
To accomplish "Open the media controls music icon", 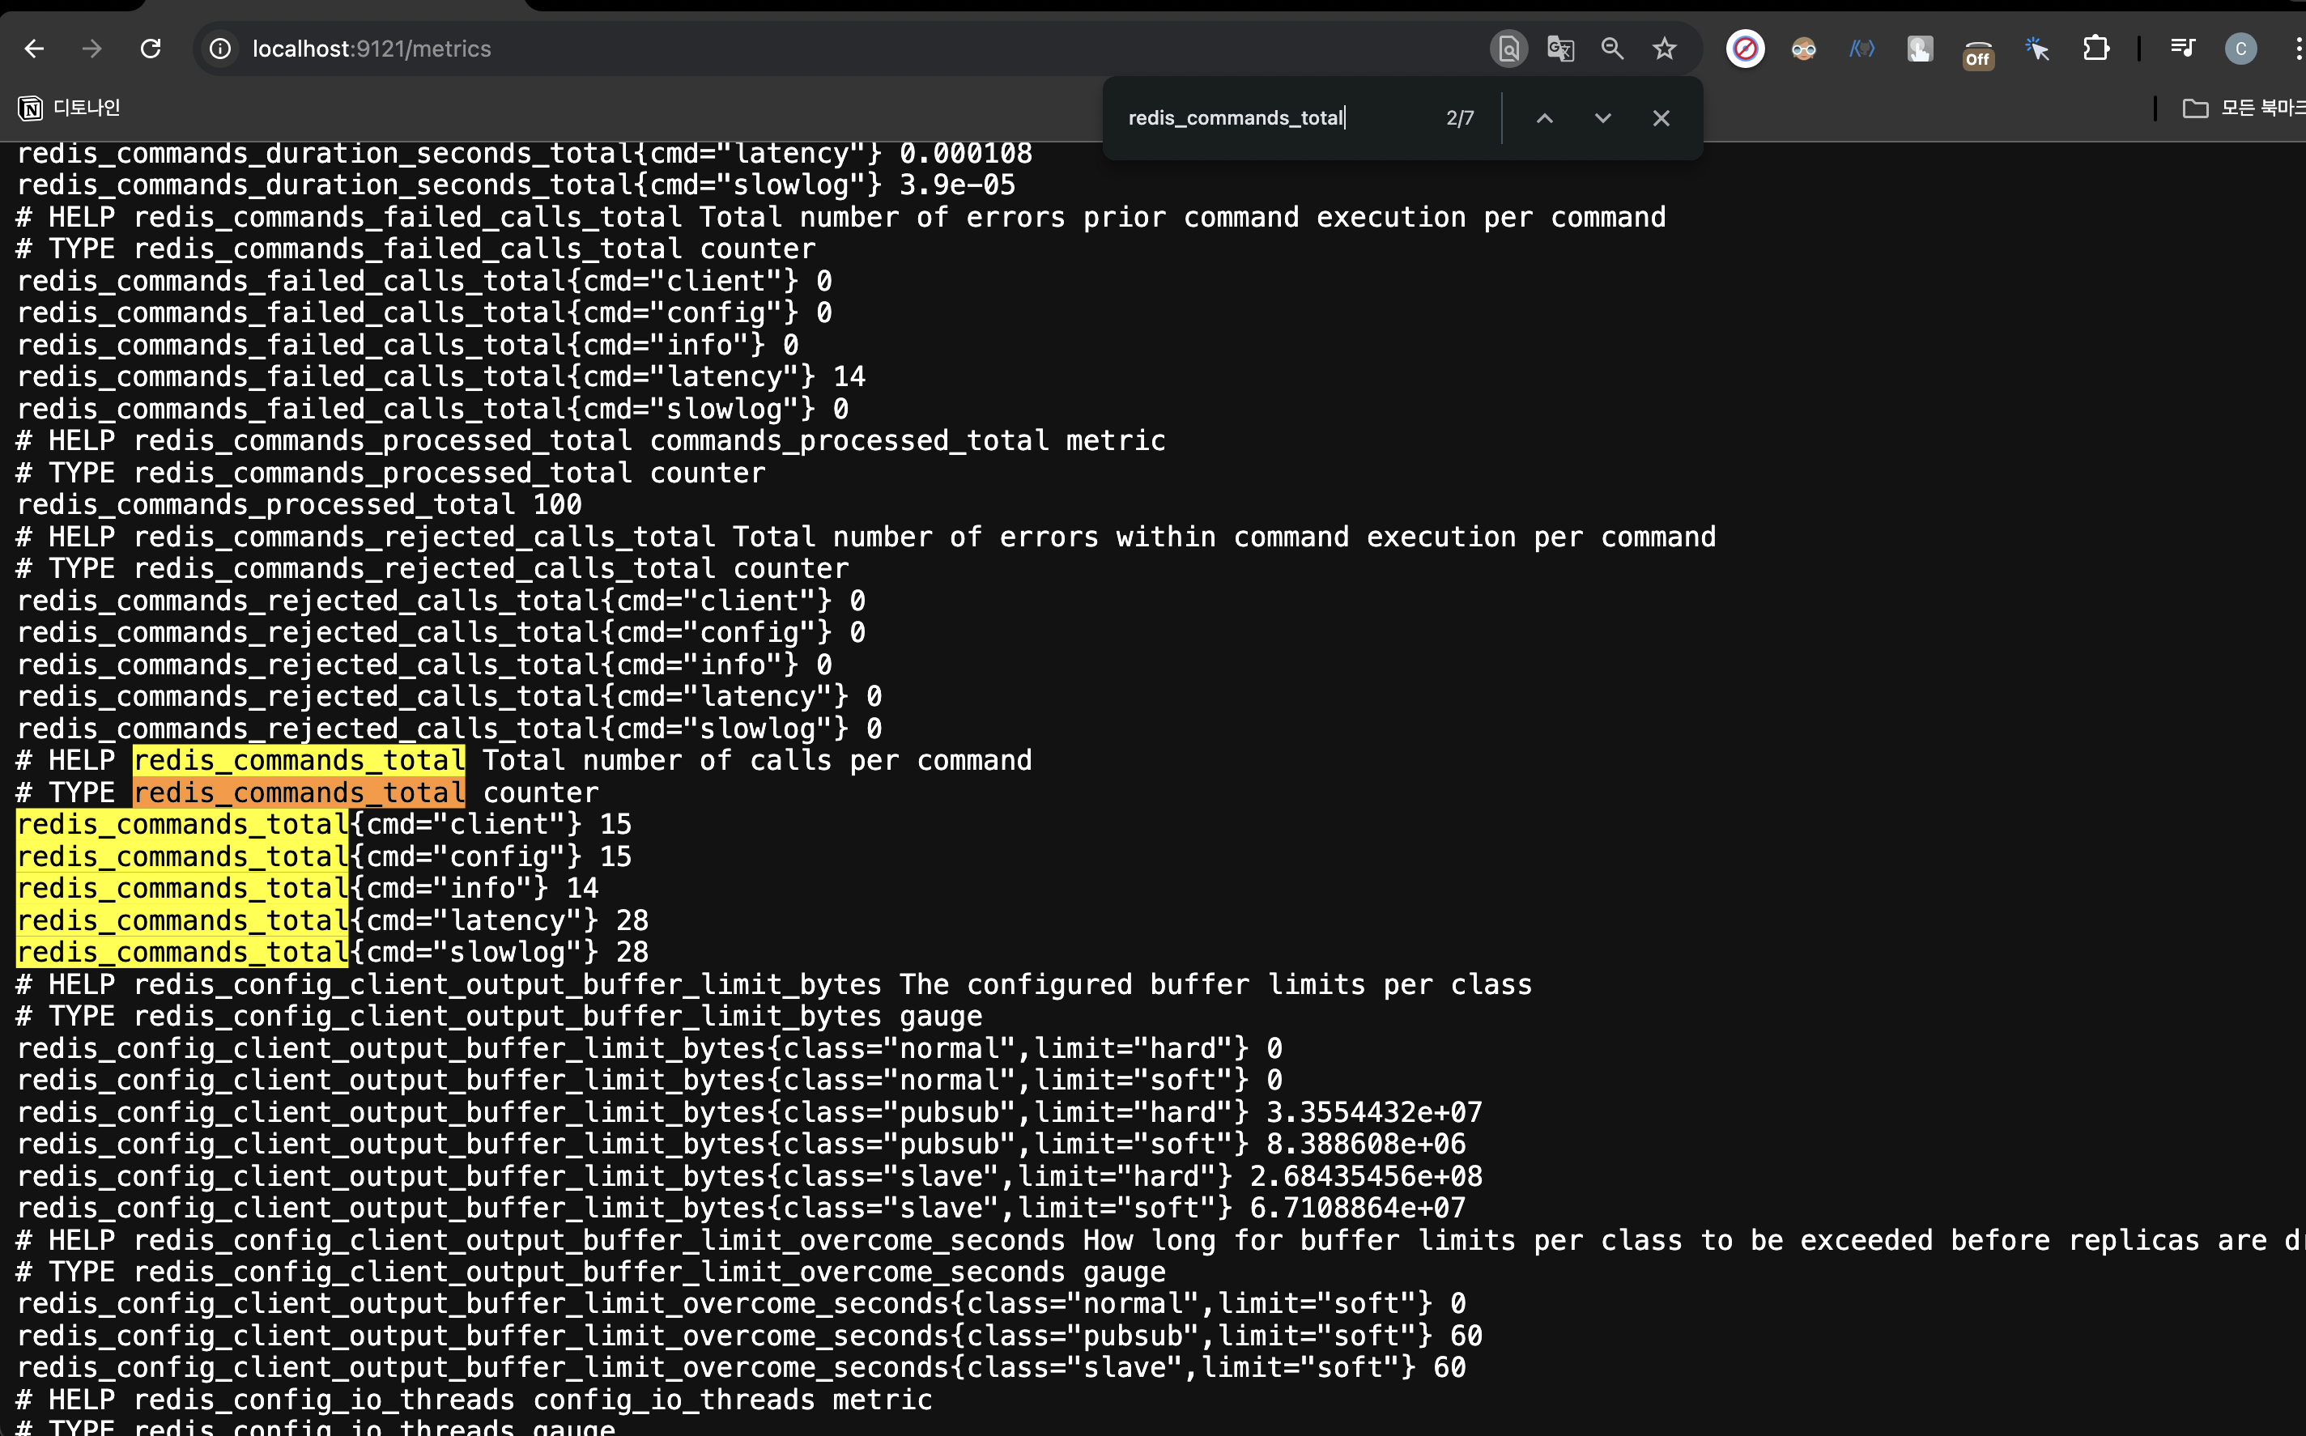I will pyautogui.click(x=2183, y=49).
